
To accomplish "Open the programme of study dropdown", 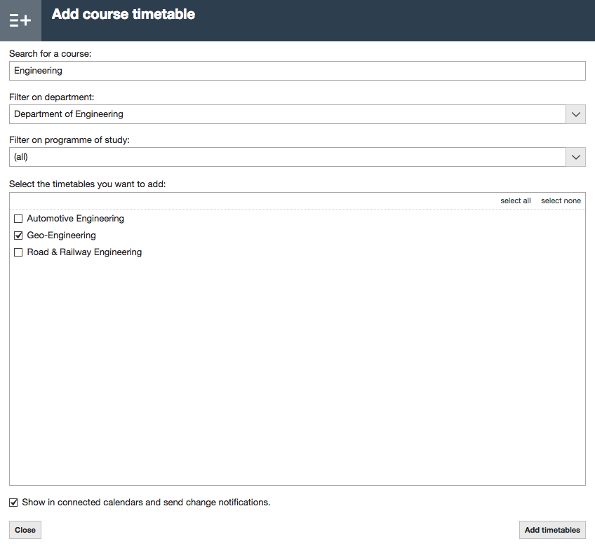I will [575, 156].
